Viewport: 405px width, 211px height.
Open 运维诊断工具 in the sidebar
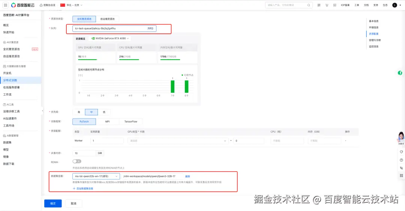[11, 112]
